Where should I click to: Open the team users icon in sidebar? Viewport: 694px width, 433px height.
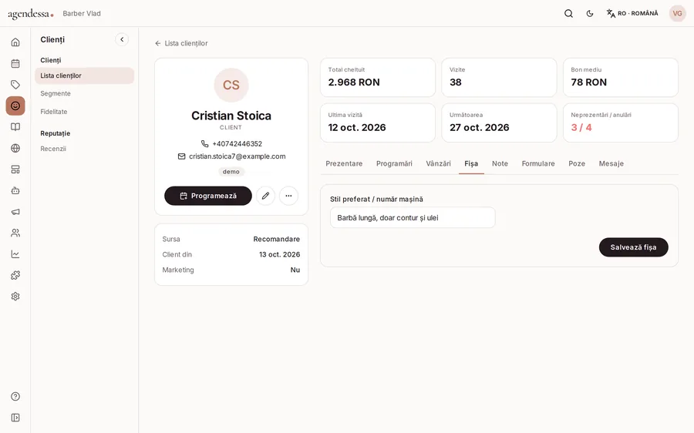click(x=15, y=233)
